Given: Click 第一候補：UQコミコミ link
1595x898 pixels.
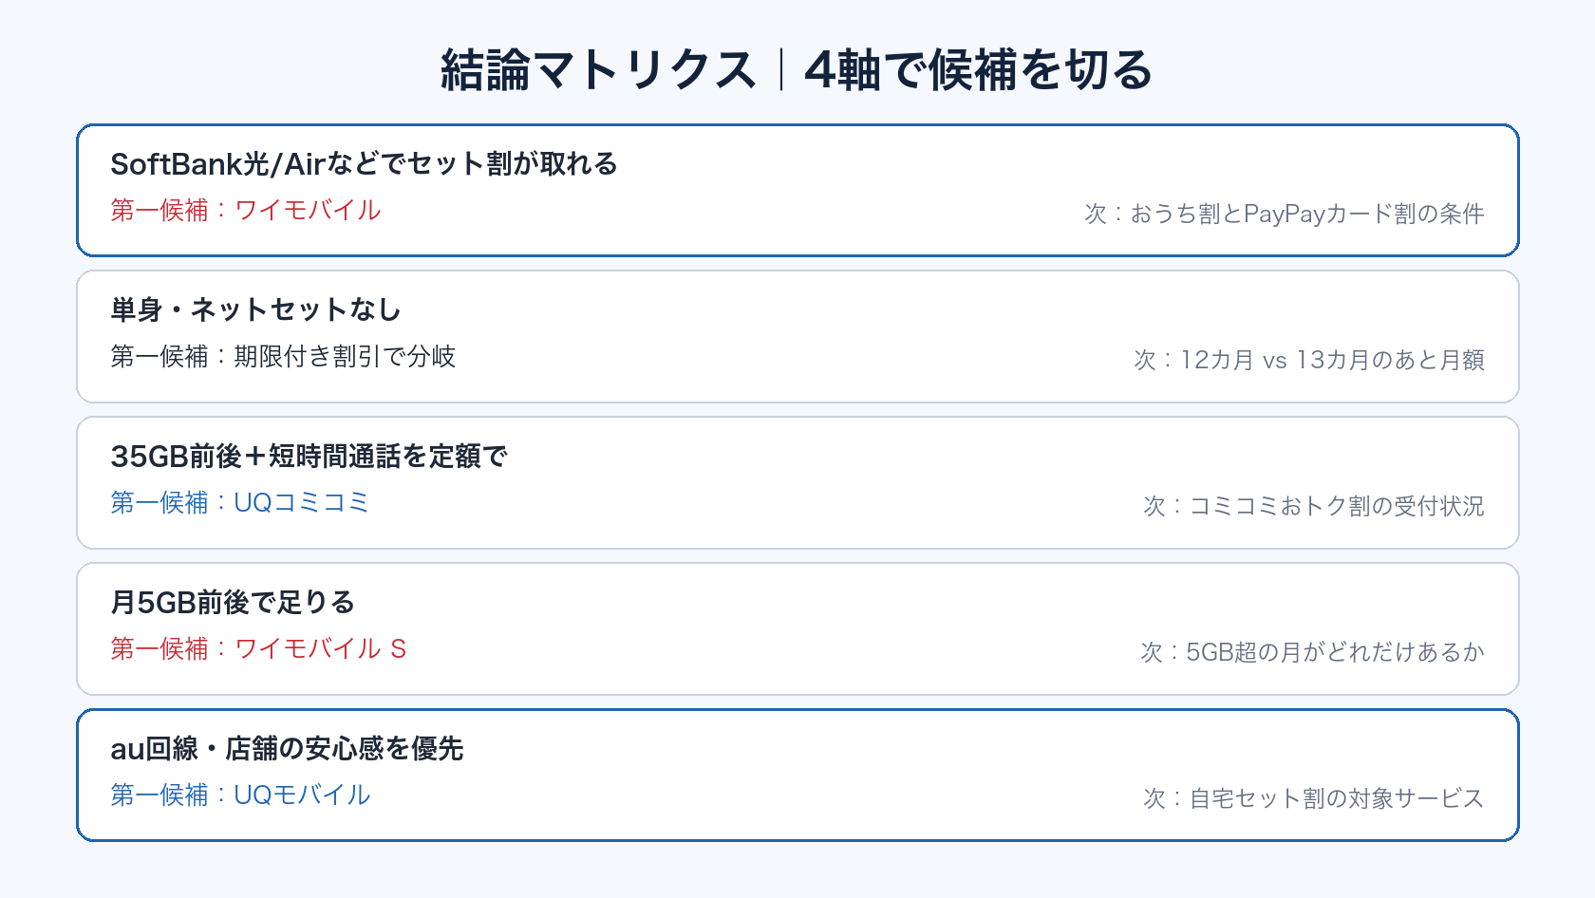Looking at the screenshot, I should (x=239, y=502).
